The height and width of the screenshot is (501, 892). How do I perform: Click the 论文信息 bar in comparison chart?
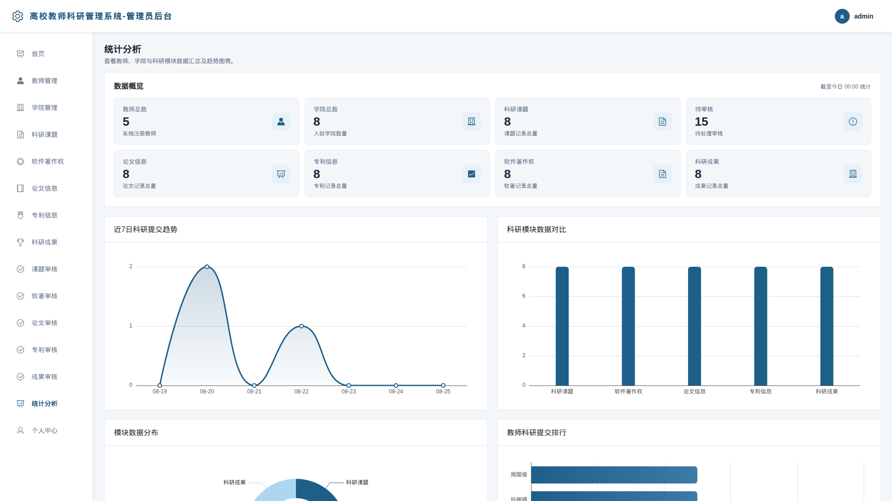(695, 326)
